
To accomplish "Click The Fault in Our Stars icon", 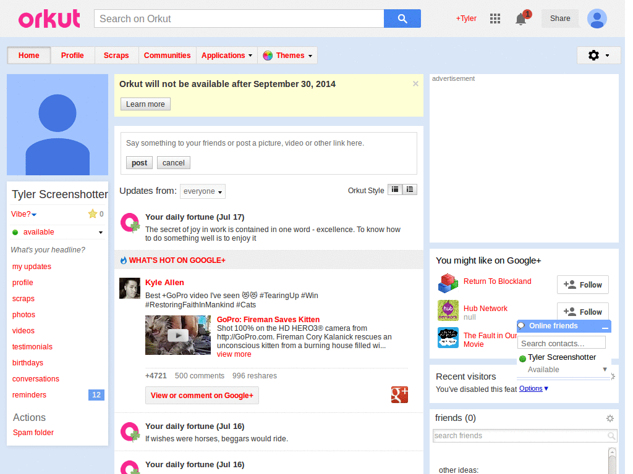I will point(448,338).
